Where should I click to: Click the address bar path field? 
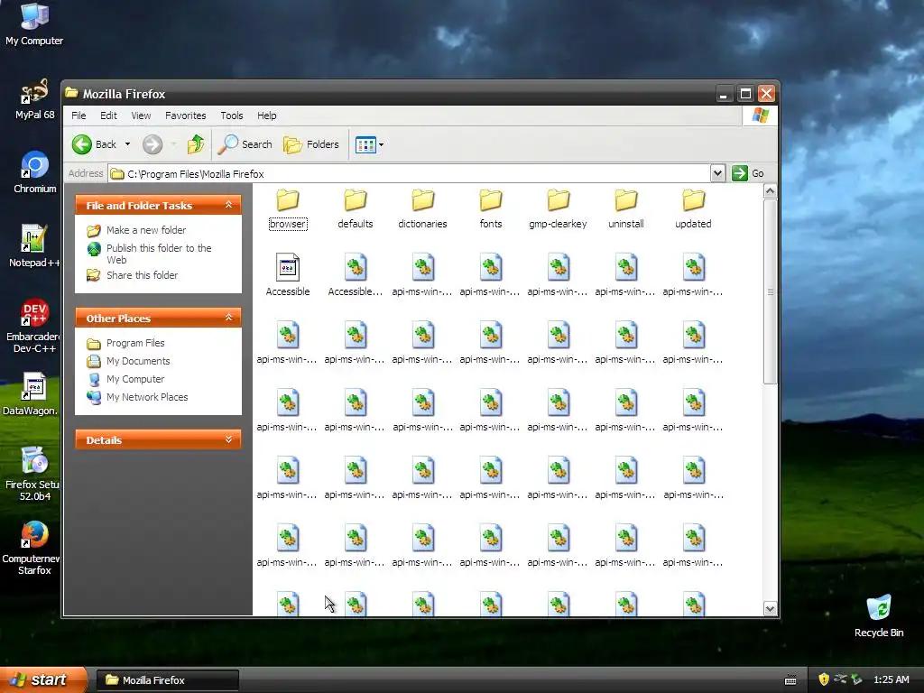click(x=409, y=174)
